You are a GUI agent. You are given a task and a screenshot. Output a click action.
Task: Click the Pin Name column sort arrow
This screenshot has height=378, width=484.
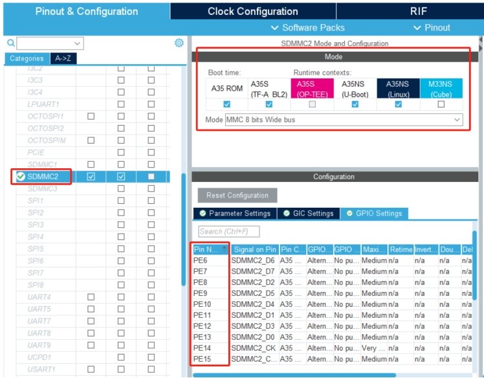[x=224, y=249]
